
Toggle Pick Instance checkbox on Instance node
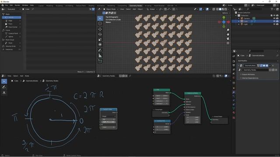[186, 107]
